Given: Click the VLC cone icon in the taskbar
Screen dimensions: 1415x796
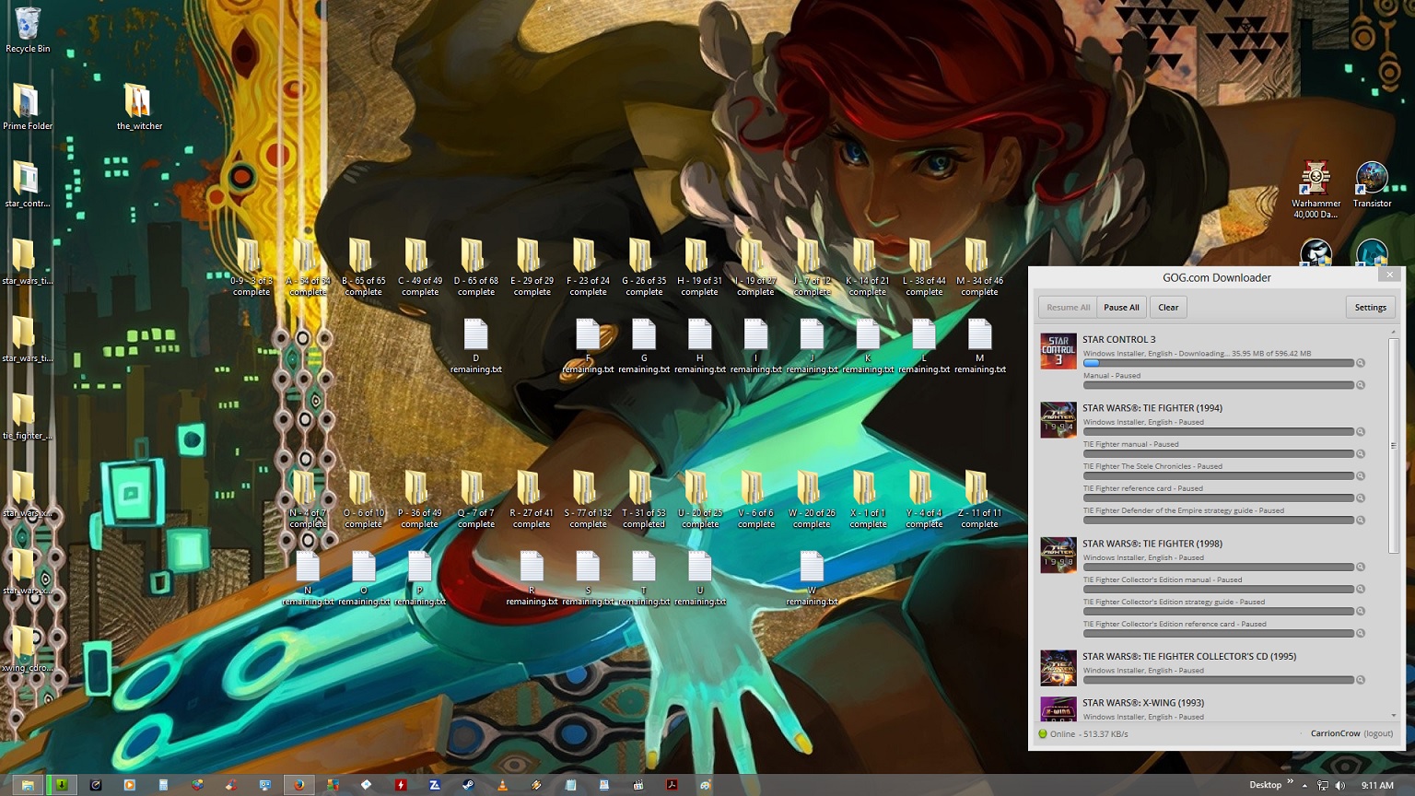Looking at the screenshot, I should [x=502, y=785].
